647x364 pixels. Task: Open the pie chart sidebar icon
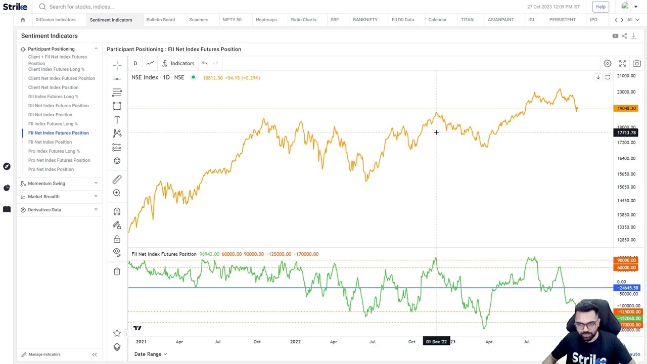7,188
